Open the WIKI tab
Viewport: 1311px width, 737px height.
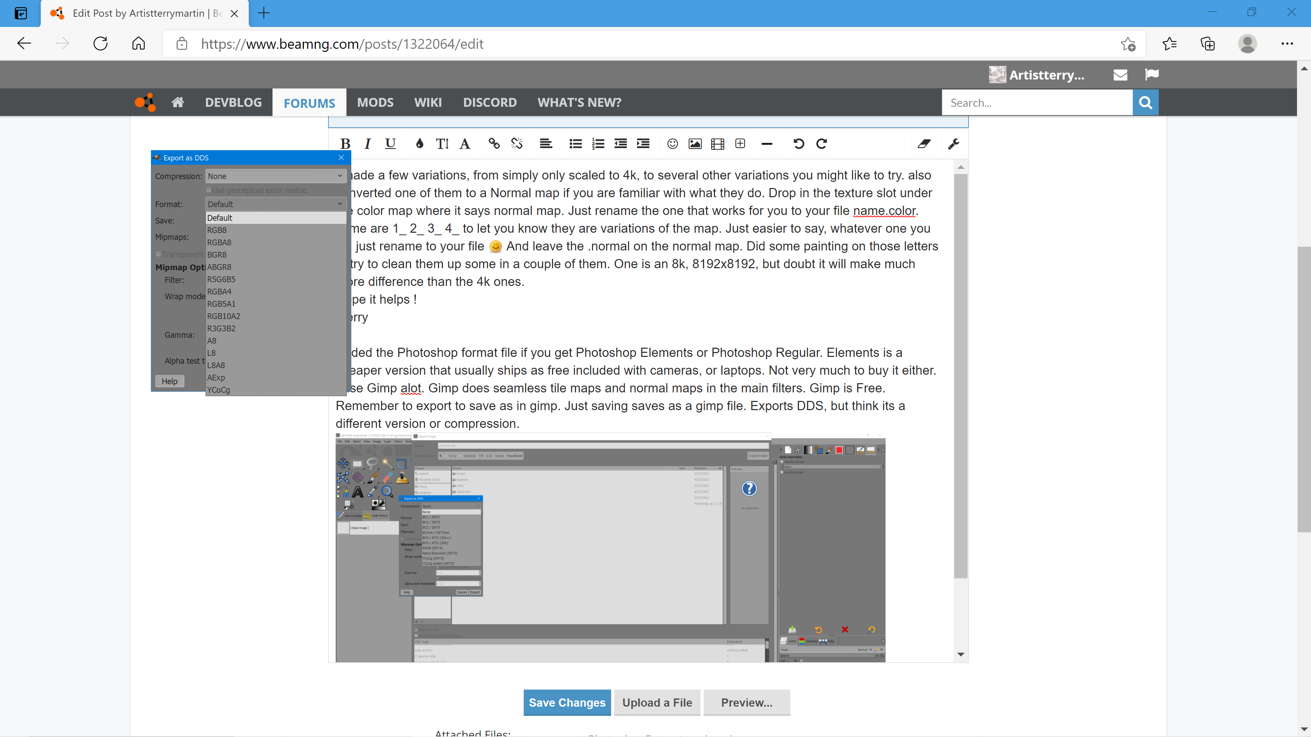(x=428, y=102)
